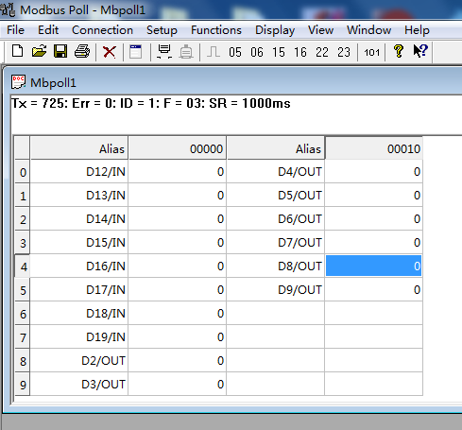Select the D2/OUT alias cell

(79, 361)
